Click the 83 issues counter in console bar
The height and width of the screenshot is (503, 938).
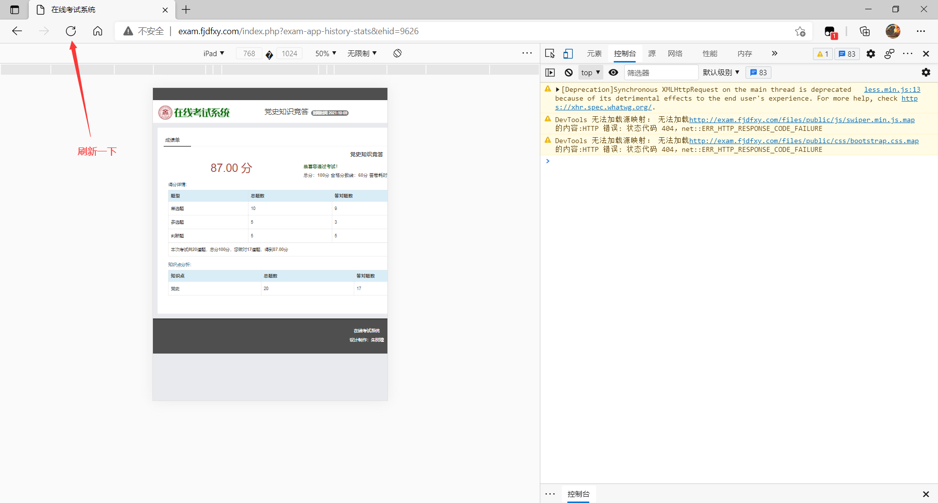coord(759,73)
